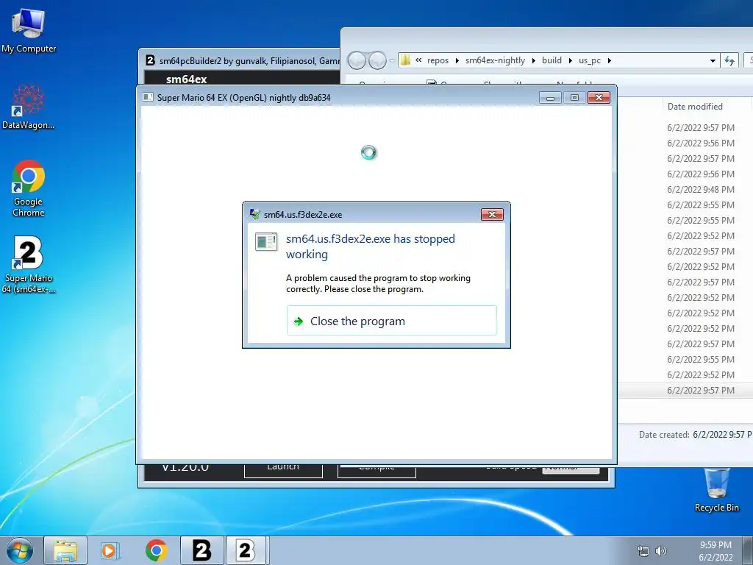753x565 pixels.
Task: Open the clock showing 9:59 PM
Action: (x=715, y=551)
